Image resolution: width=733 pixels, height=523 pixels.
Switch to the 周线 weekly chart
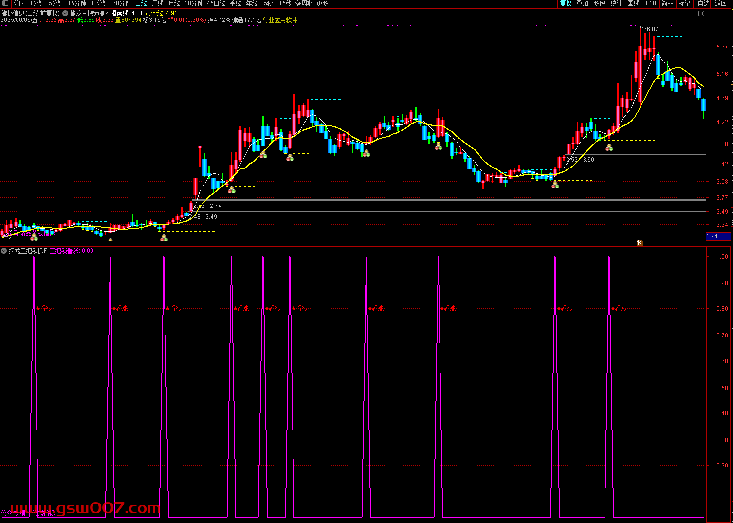pos(158,3)
